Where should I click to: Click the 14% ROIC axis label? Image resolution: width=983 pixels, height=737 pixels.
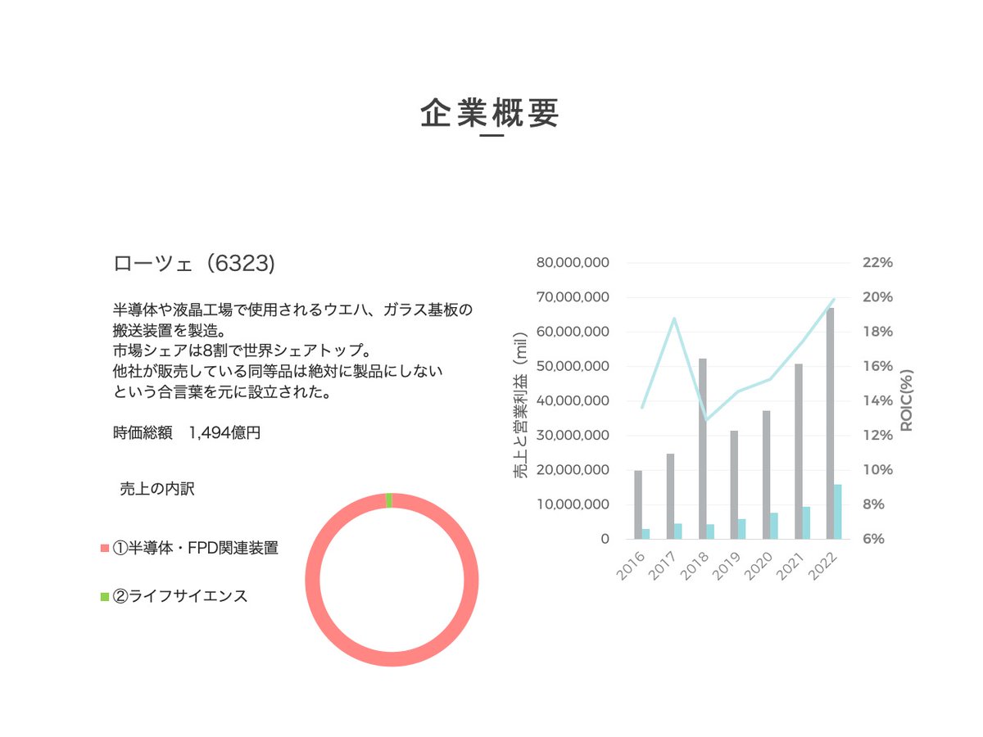(877, 400)
